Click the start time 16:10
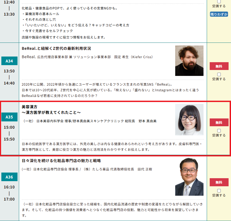The image size is (231, 221). click(x=9, y=187)
